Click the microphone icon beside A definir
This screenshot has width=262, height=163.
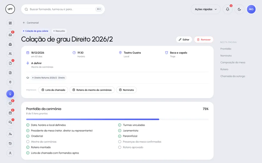point(28,63)
